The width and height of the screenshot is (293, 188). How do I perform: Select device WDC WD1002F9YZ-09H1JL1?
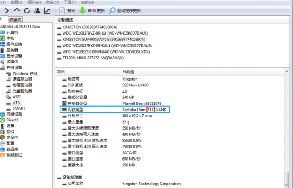(105, 46)
